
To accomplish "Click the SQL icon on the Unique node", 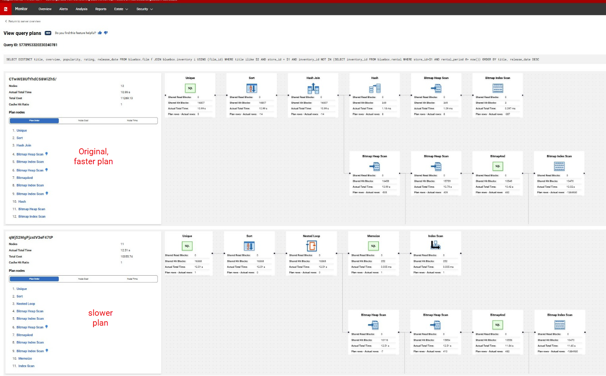I will [190, 88].
